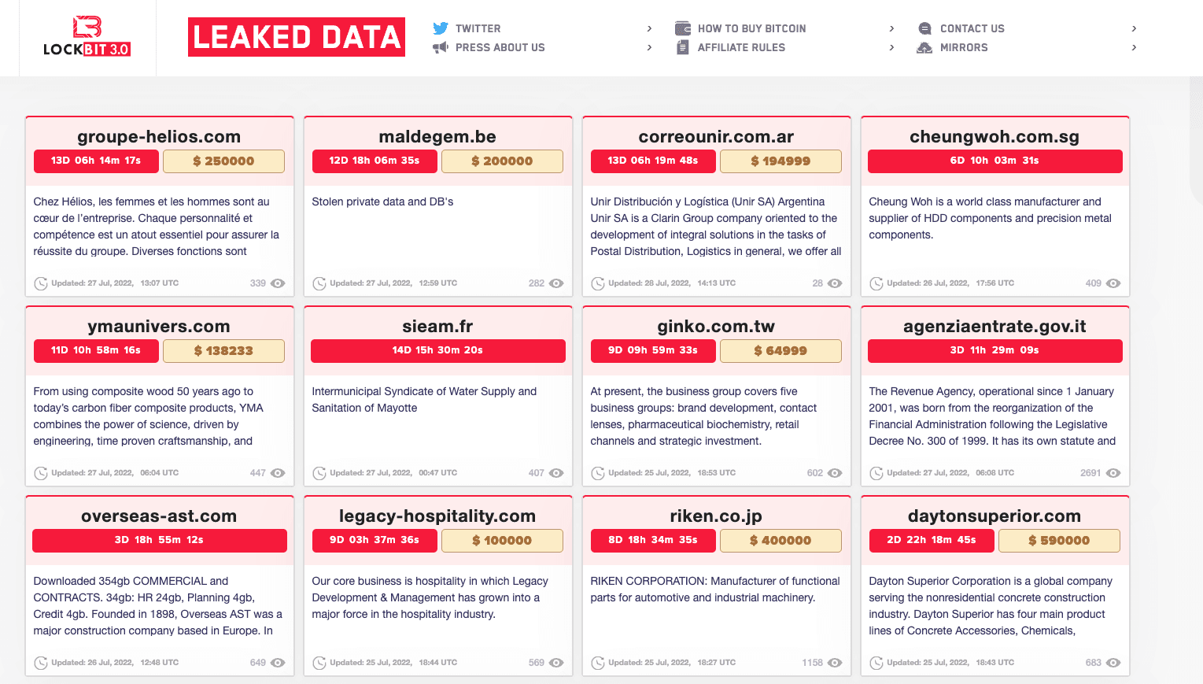This screenshot has width=1203, height=684.
Task: Expand the chevron next to Twitter
Action: click(x=649, y=28)
